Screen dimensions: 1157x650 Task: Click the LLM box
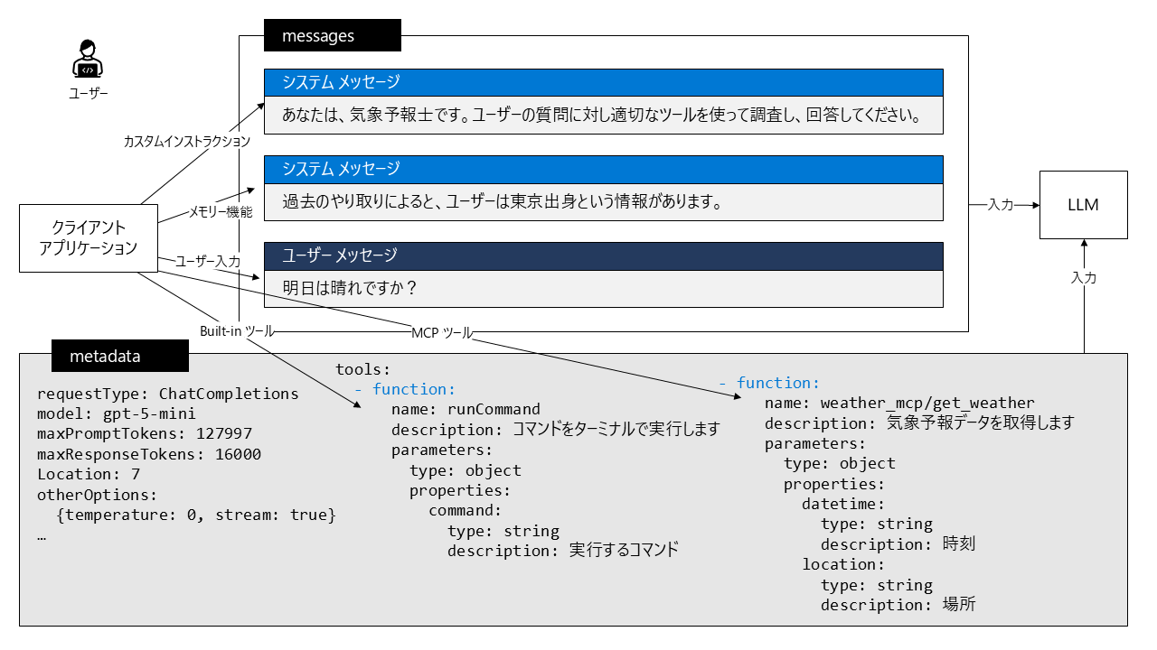1084,205
